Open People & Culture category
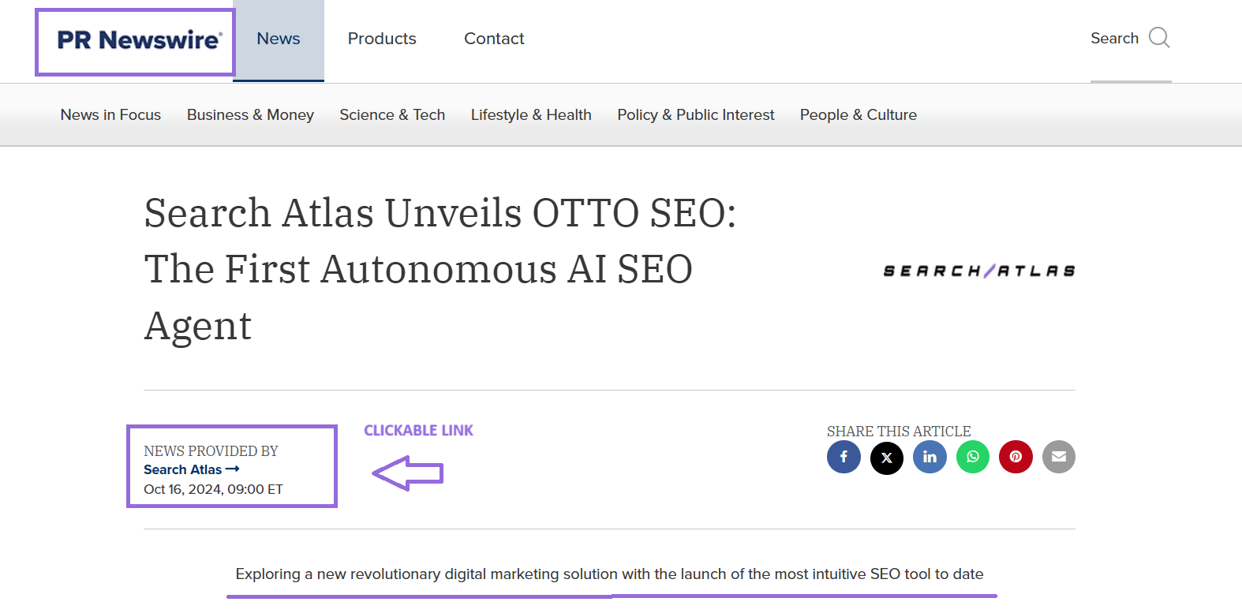 tap(858, 115)
